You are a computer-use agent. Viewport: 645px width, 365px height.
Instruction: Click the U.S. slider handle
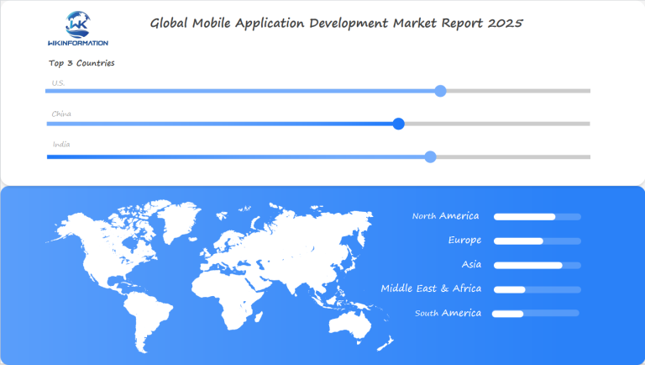(x=440, y=91)
